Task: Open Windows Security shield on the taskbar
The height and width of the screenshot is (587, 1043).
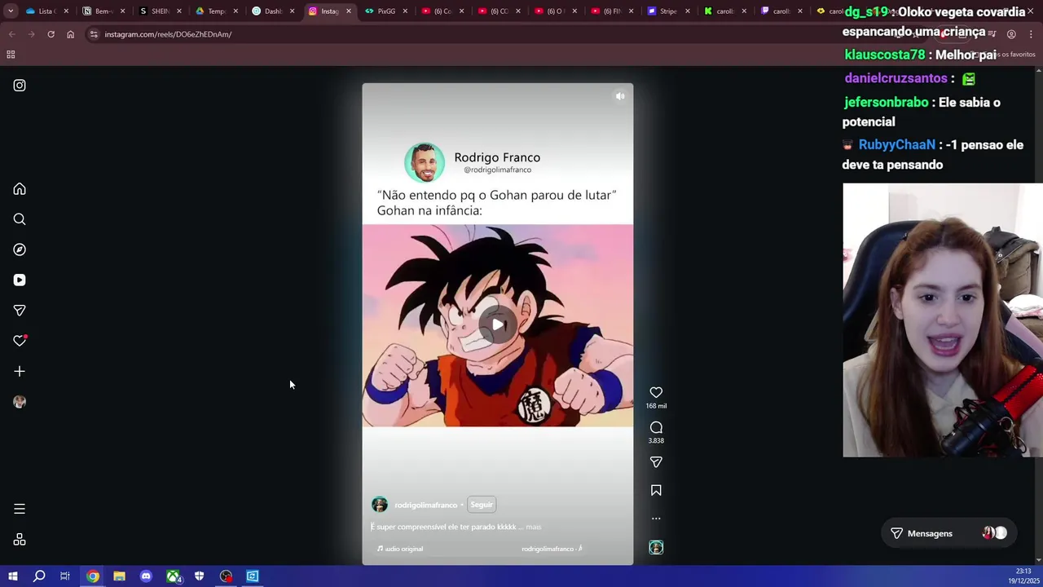Action: coord(199,576)
